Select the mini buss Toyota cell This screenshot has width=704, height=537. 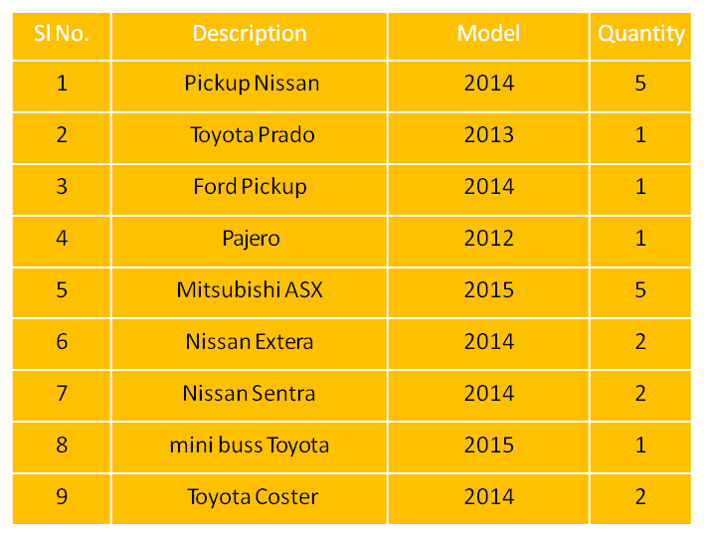click(x=250, y=447)
